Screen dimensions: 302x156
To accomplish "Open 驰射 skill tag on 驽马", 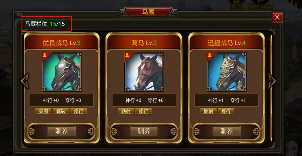I will tap(126, 111).
